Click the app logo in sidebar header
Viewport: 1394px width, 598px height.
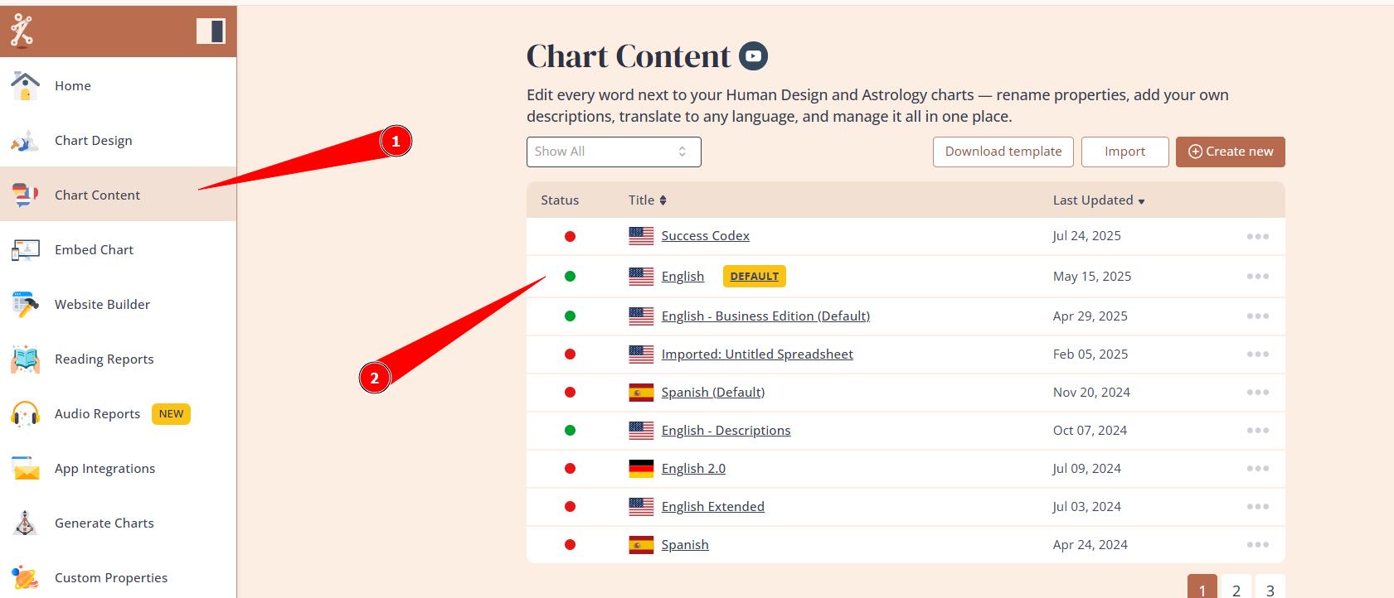pyautogui.click(x=22, y=31)
